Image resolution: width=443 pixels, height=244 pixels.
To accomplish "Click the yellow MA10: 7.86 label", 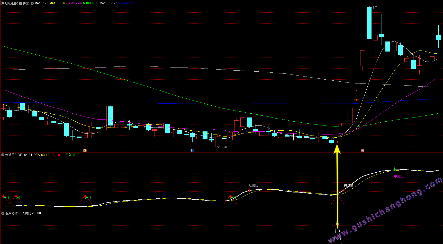I will (x=57, y=3).
